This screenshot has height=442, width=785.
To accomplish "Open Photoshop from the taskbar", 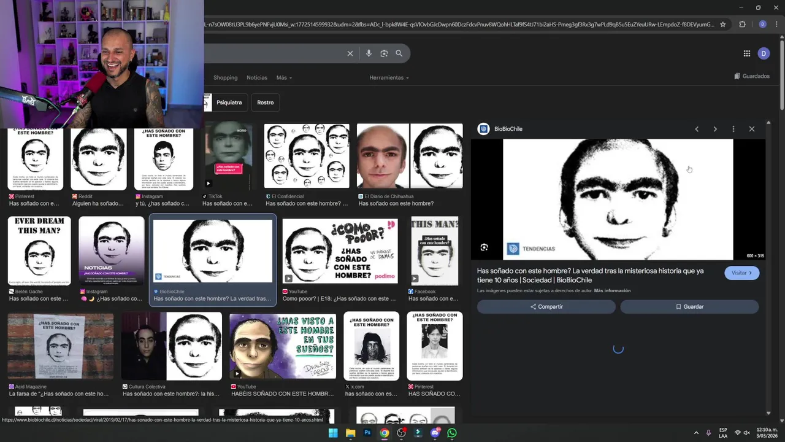I will tap(367, 433).
